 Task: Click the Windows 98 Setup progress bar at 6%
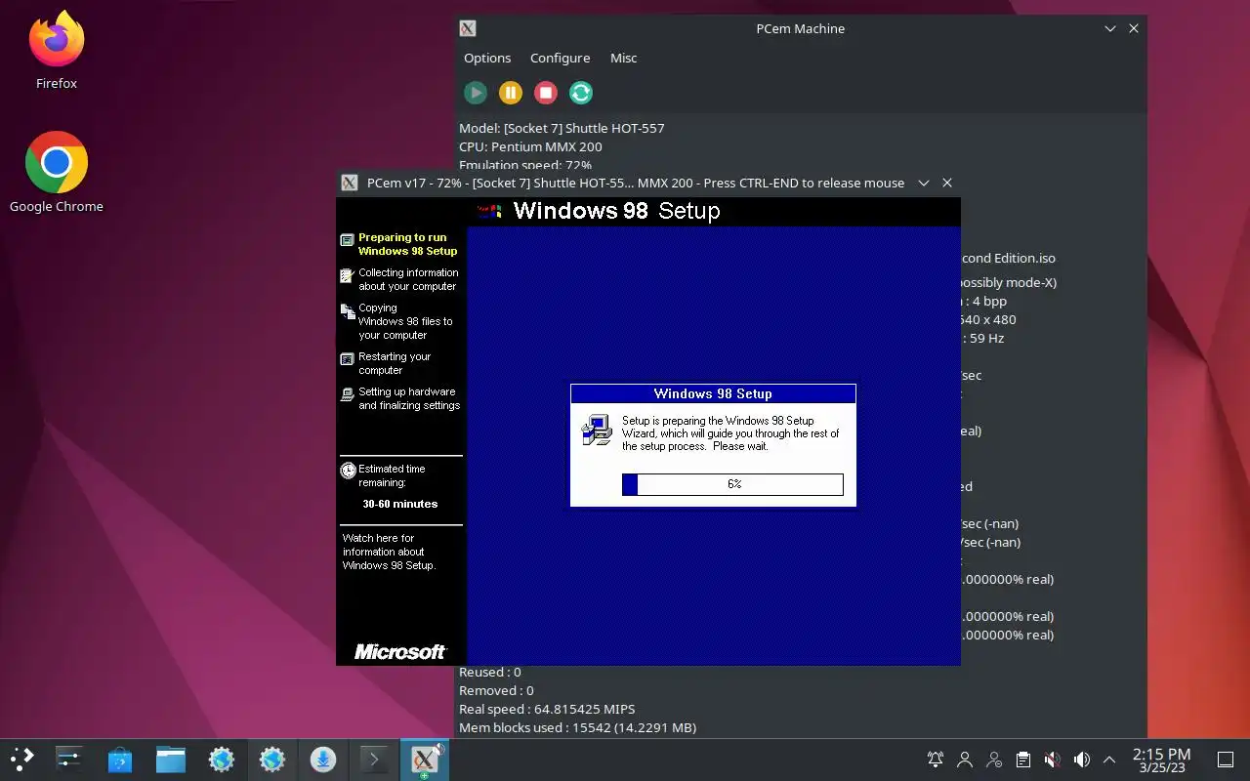coord(732,484)
